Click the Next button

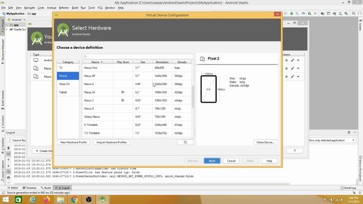tap(212, 161)
